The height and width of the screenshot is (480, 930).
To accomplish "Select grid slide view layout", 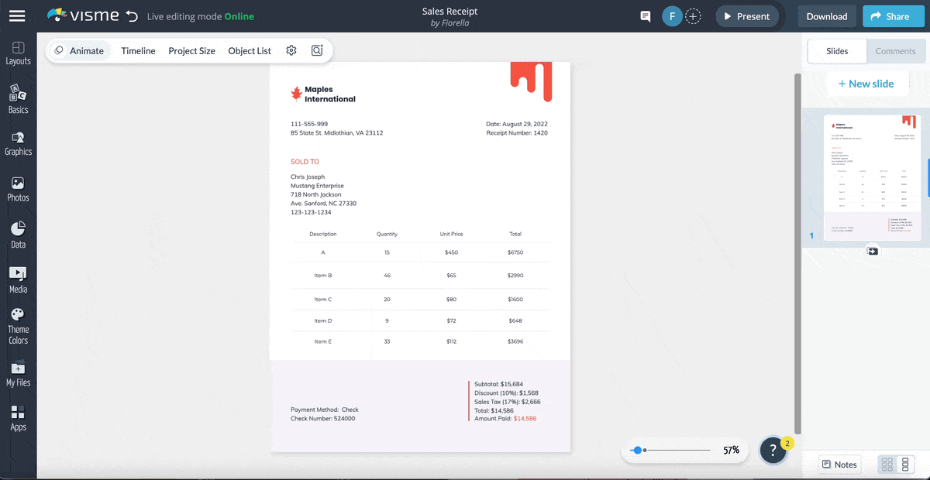I will (886, 464).
